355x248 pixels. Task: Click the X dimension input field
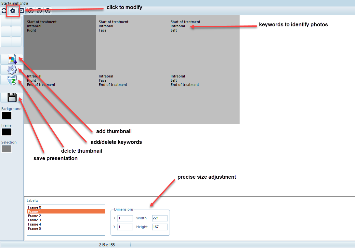click(125, 218)
